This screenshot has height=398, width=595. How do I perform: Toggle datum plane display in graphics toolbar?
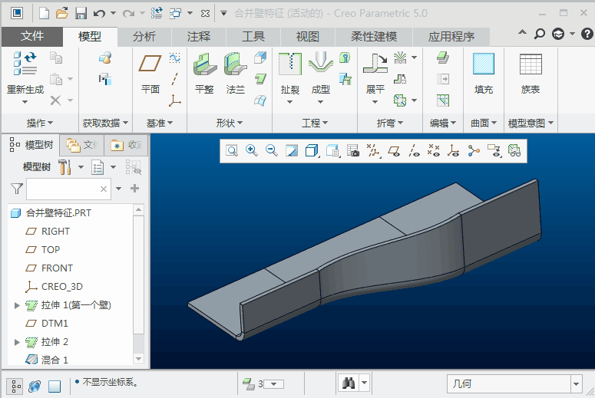coord(394,151)
